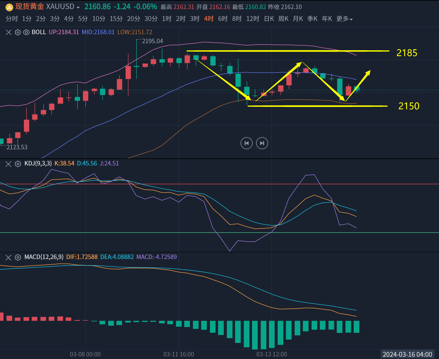The width and height of the screenshot is (439, 359).
Task: Click the 03-08 00:00 time axis label
Action: click(85, 354)
